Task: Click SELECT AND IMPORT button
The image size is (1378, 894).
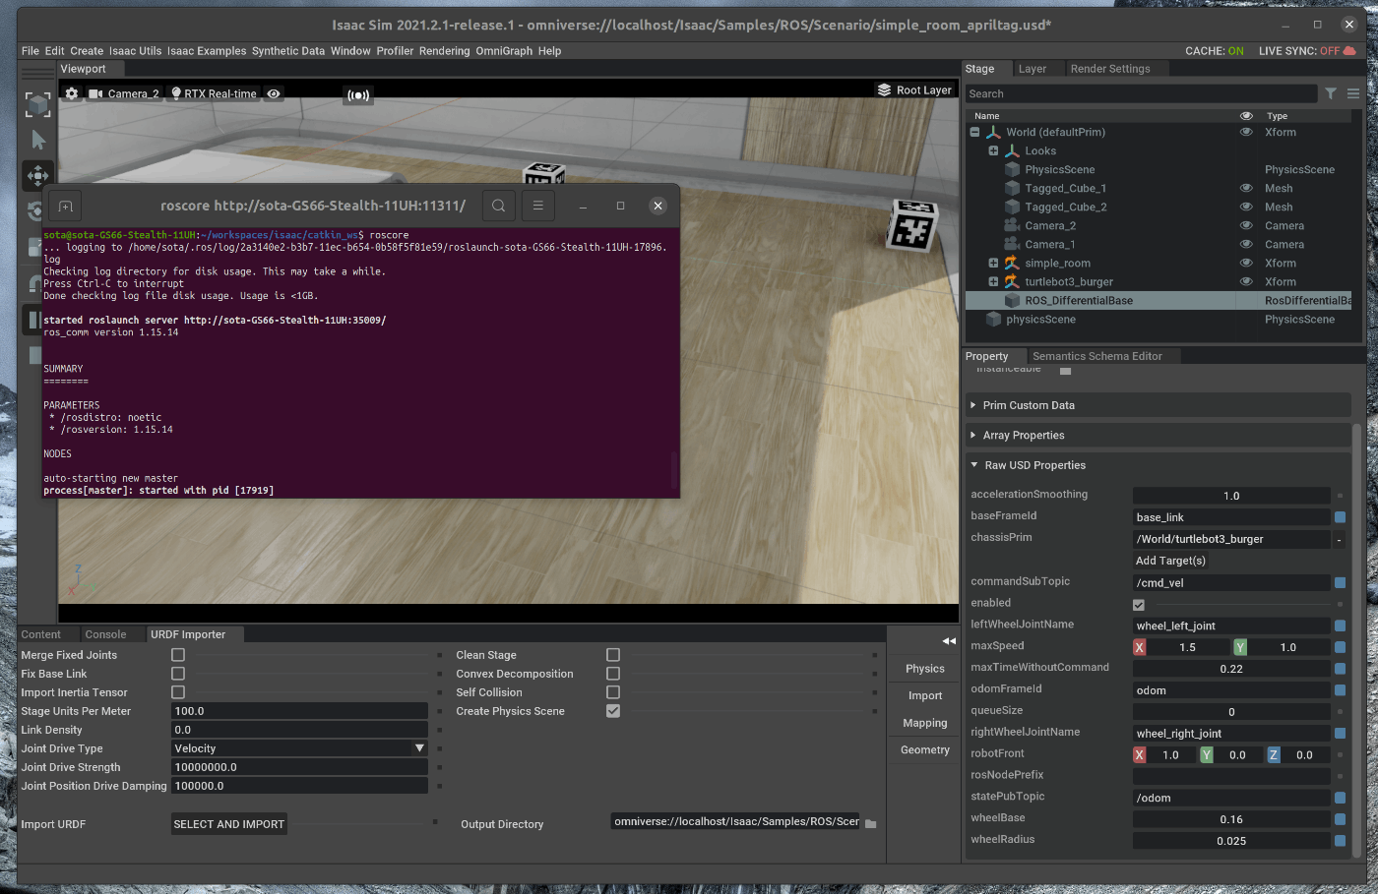Action: 229,824
